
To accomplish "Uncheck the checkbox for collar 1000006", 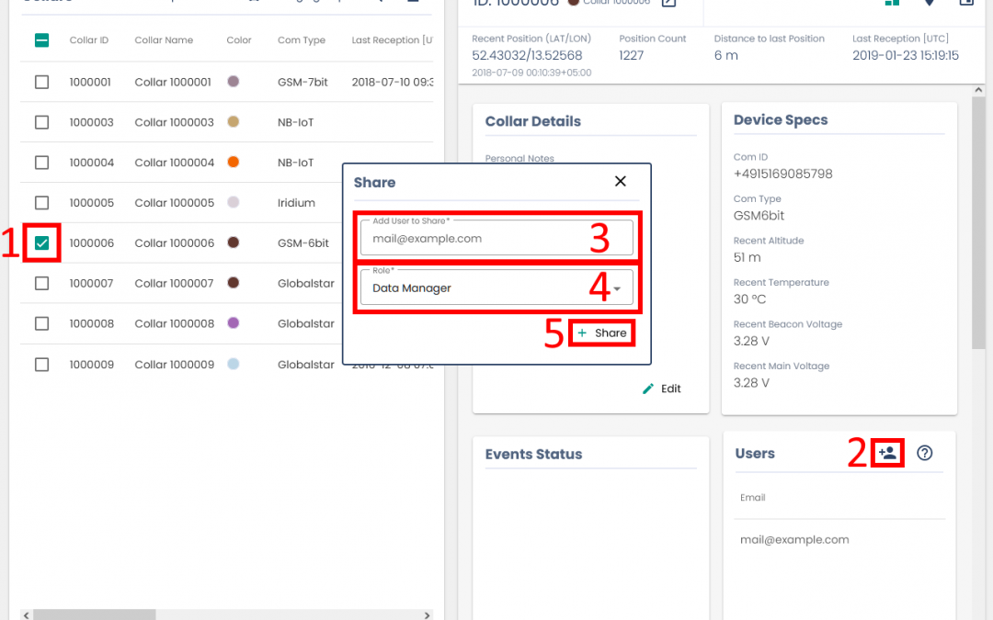I will pyautogui.click(x=42, y=243).
